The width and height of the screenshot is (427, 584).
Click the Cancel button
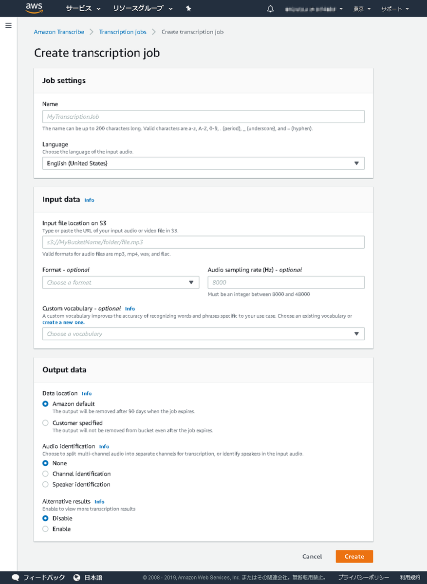click(312, 557)
